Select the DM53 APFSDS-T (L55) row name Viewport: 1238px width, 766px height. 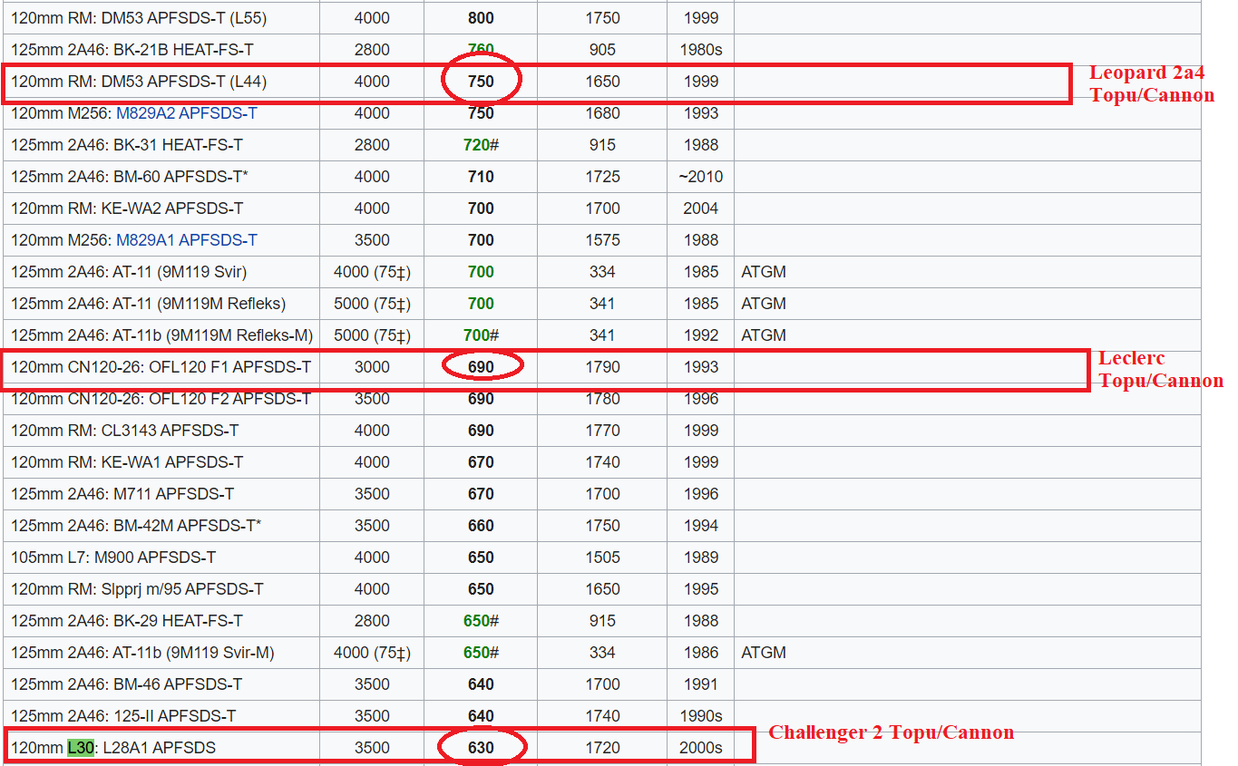tap(139, 18)
